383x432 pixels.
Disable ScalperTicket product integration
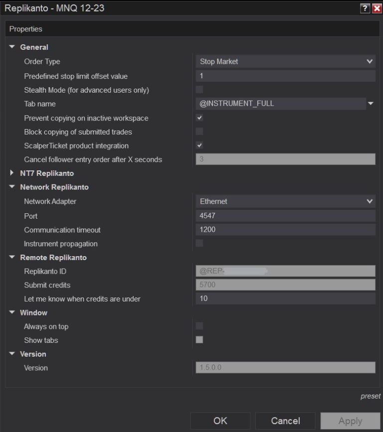click(199, 145)
